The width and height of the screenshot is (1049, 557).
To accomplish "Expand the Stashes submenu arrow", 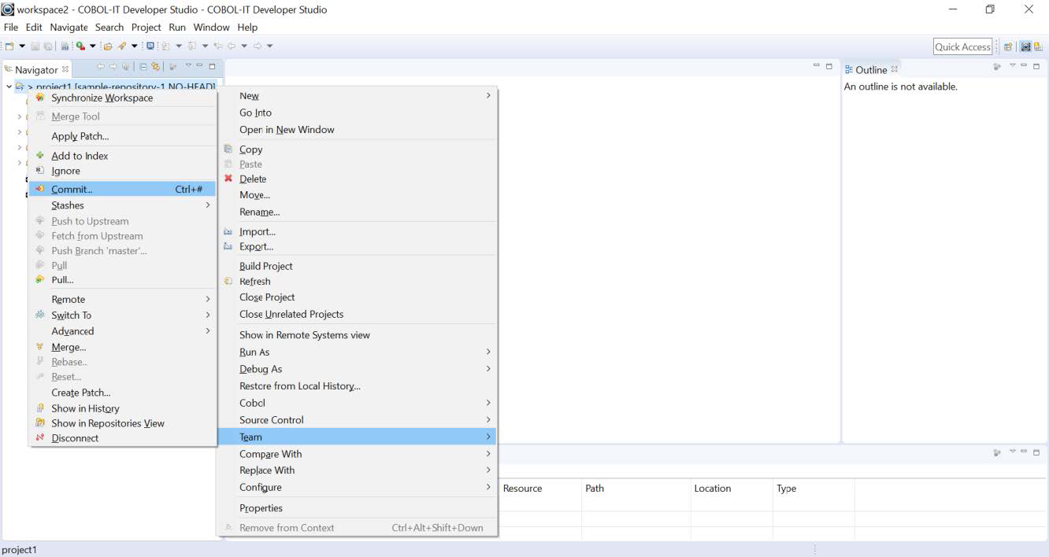I will pyautogui.click(x=208, y=205).
